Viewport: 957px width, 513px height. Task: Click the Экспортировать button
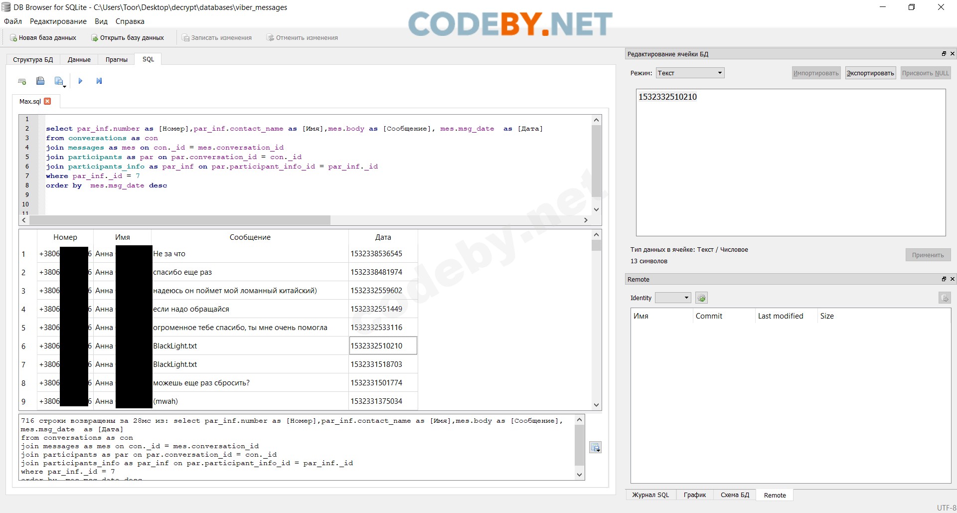(x=870, y=73)
